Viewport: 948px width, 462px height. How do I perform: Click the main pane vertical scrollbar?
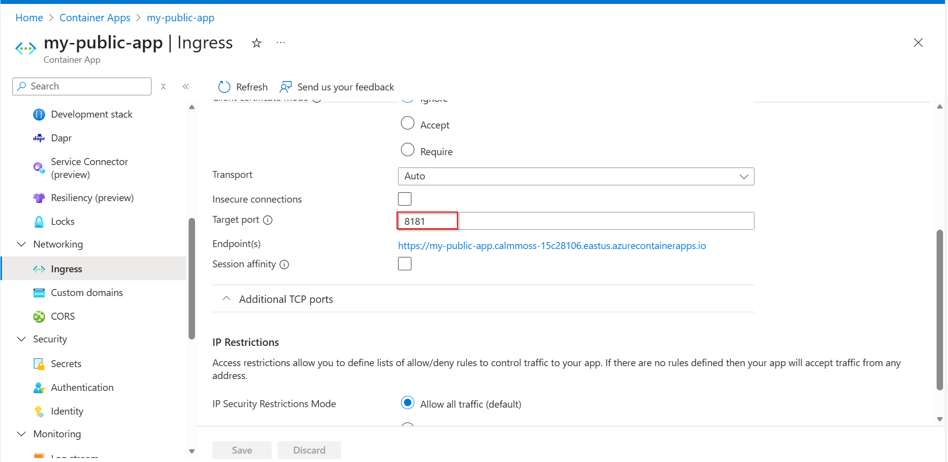click(x=940, y=310)
